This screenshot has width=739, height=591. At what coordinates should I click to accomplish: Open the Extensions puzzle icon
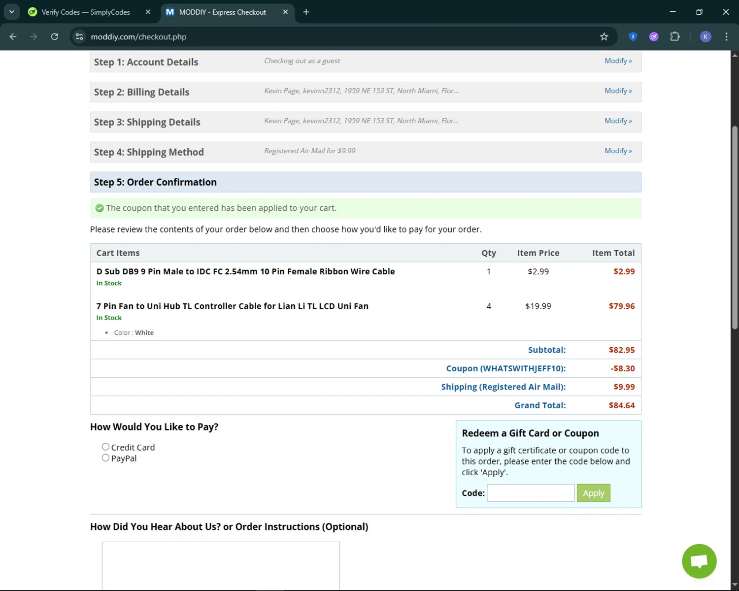click(x=675, y=36)
